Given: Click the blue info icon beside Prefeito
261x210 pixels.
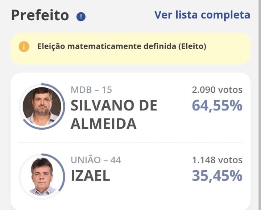Looking at the screenshot, I should point(81,17).
